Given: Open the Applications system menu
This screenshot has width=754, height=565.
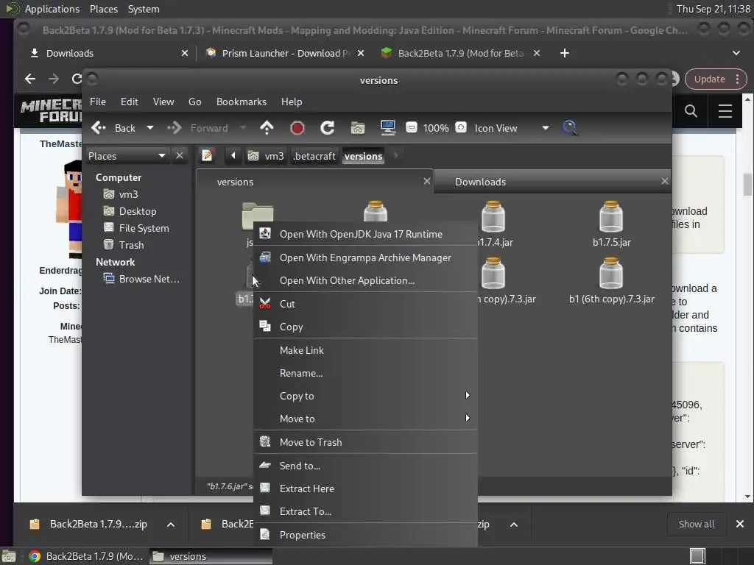Looking at the screenshot, I should pyautogui.click(x=52, y=9).
